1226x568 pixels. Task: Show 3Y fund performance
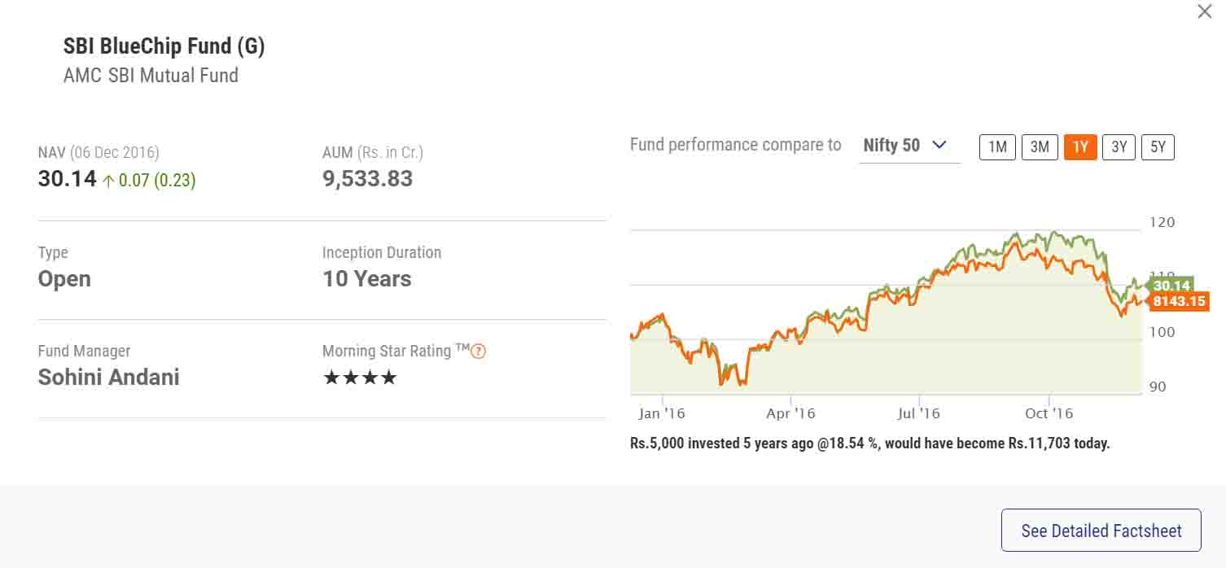click(x=1119, y=146)
